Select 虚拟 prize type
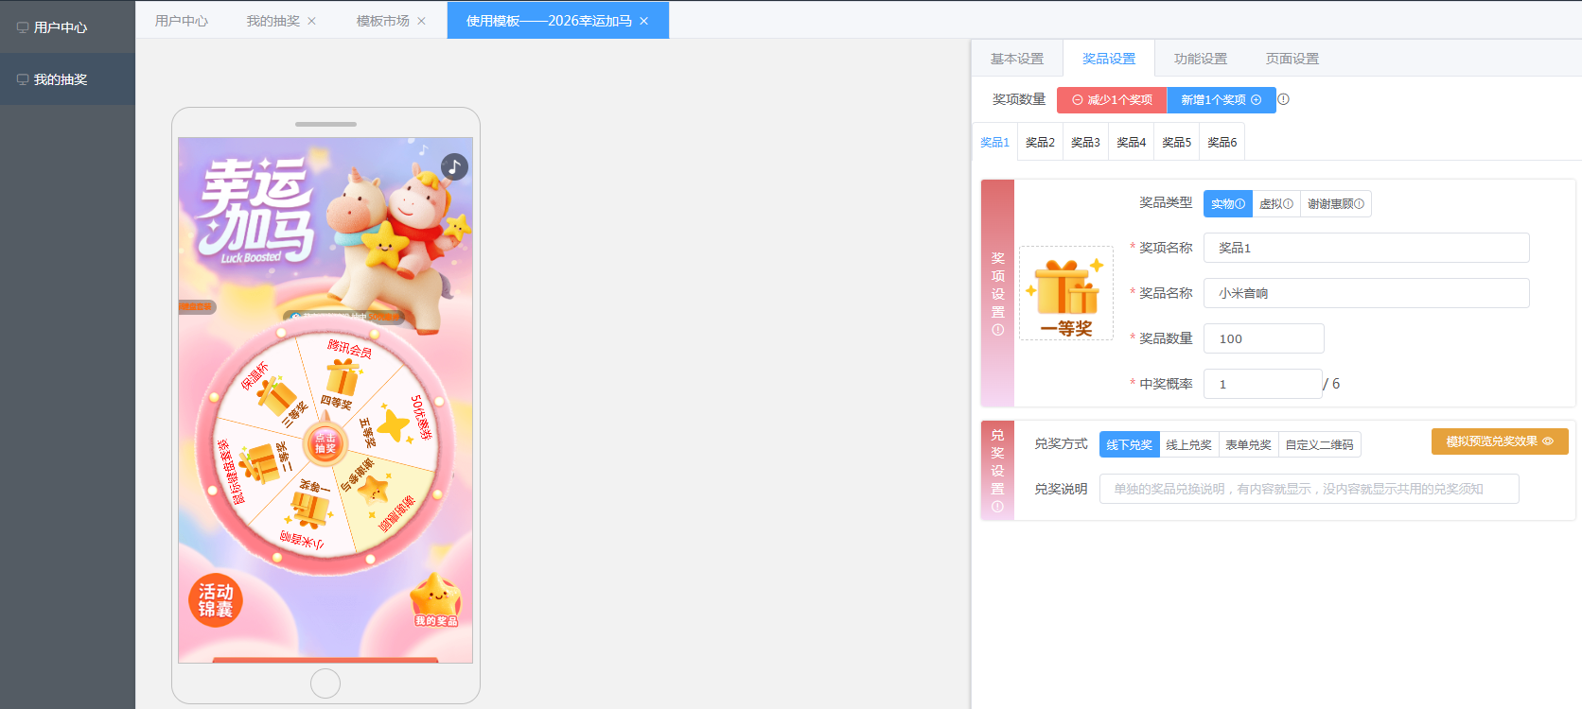This screenshot has width=1582, height=709. coord(1275,204)
